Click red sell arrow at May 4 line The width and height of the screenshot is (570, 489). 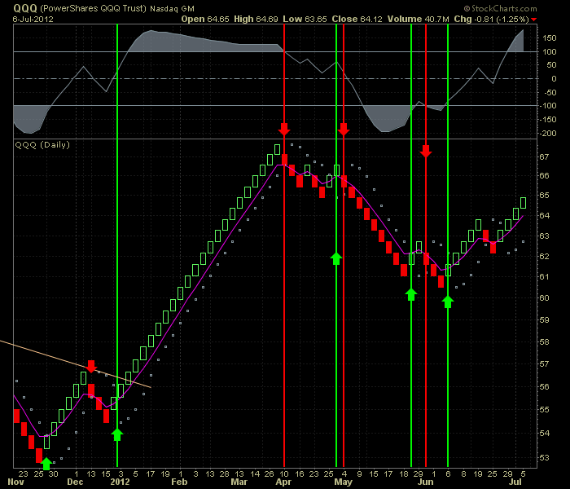[x=344, y=130]
